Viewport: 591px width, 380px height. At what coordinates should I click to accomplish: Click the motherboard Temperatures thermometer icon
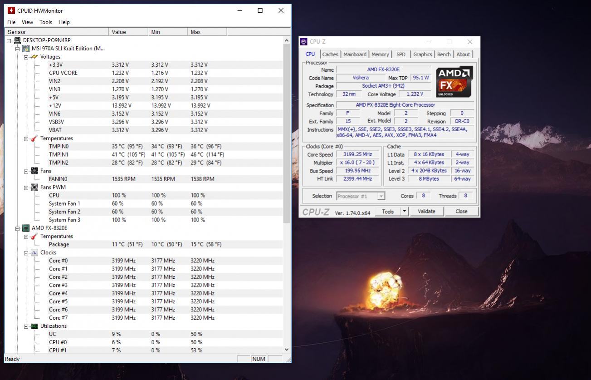pos(34,138)
